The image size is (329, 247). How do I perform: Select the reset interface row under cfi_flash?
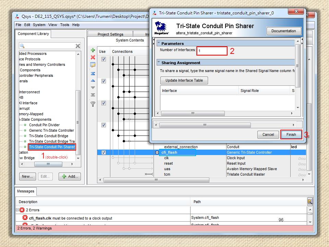pyautogui.click(x=169, y=163)
